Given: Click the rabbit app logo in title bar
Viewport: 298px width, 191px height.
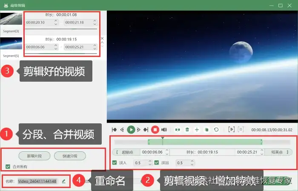Looking at the screenshot, I should click(6, 5).
